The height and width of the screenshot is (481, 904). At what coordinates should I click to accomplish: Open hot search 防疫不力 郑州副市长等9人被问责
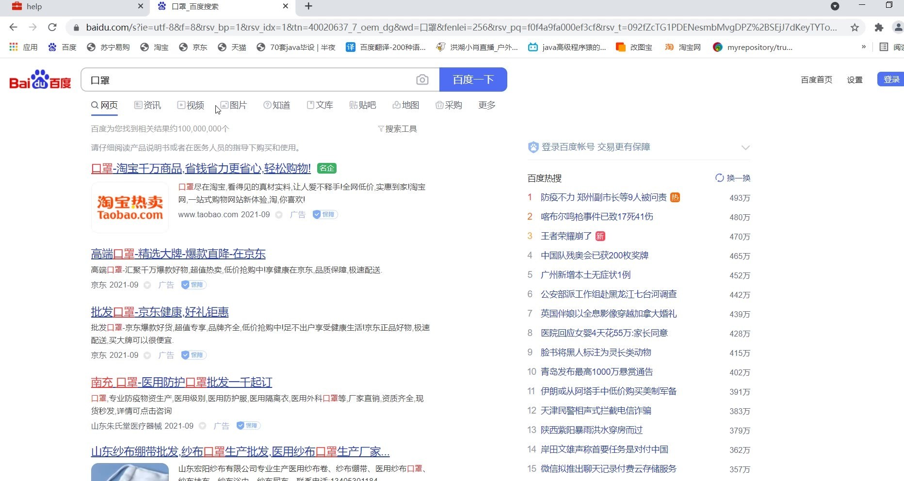pyautogui.click(x=604, y=197)
